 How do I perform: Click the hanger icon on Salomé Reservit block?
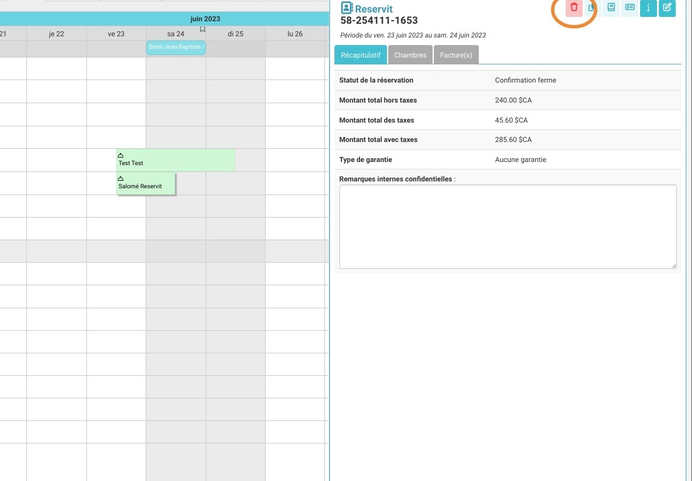(121, 178)
